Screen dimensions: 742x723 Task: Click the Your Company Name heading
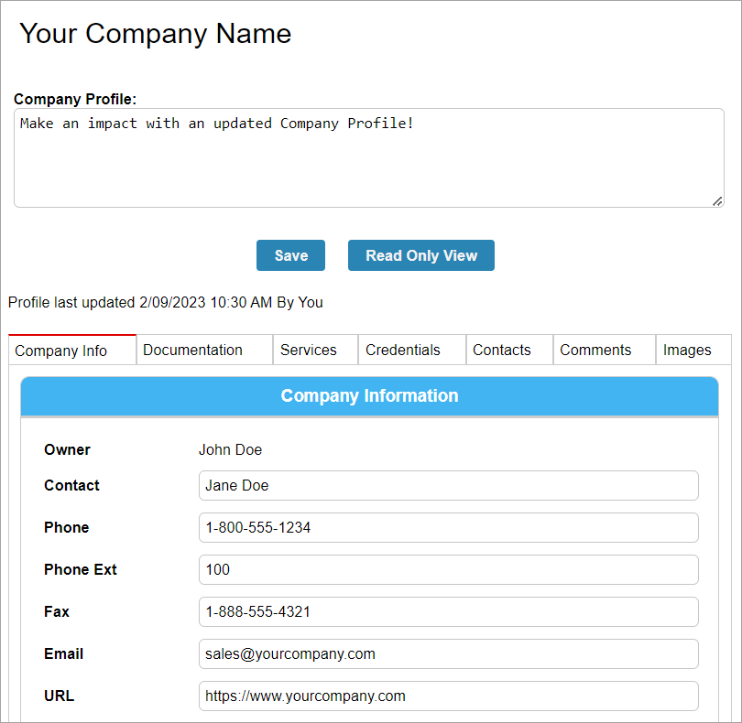(156, 34)
